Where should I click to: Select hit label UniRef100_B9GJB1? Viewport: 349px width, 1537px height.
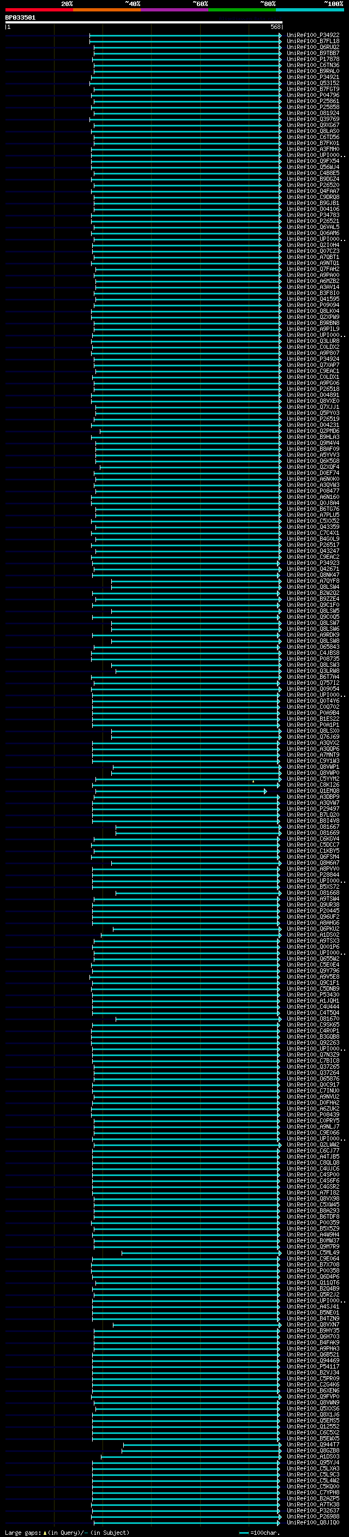pyautogui.click(x=312, y=203)
